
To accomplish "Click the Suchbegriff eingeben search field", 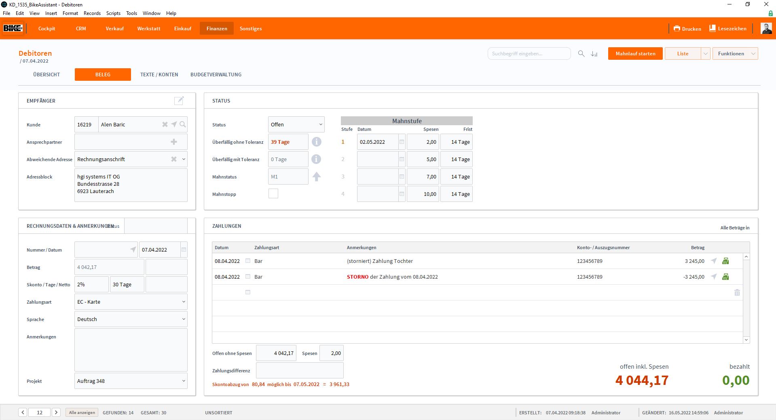I will tap(529, 54).
